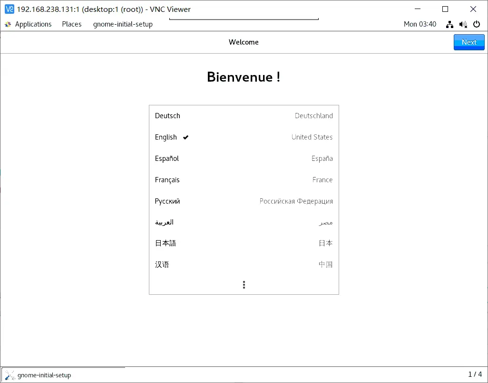Click the muted volume tray icon
Viewport: 488px width, 383px height.
tap(463, 24)
